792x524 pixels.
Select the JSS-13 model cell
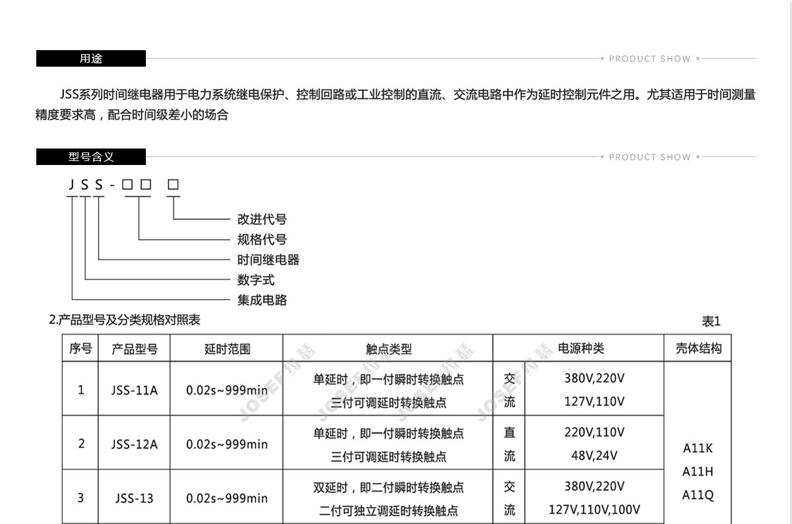pos(135,498)
